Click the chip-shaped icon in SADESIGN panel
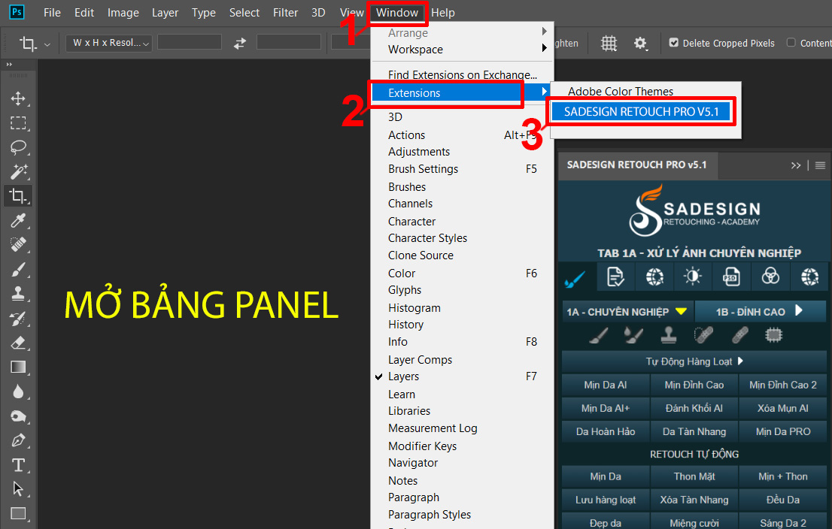Viewport: 832px width, 529px height. (x=773, y=335)
